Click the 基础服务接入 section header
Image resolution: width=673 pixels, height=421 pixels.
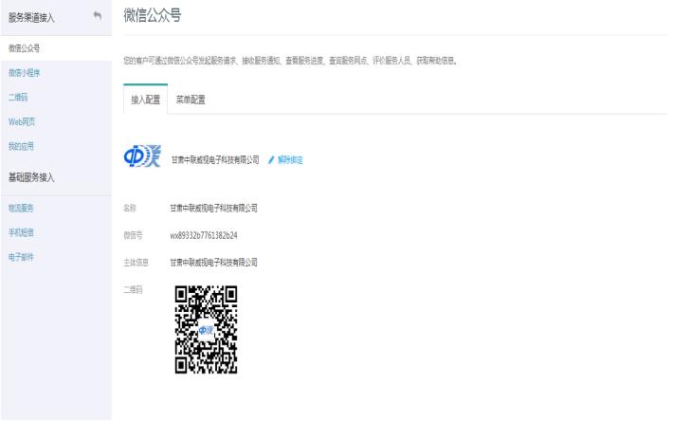(34, 176)
